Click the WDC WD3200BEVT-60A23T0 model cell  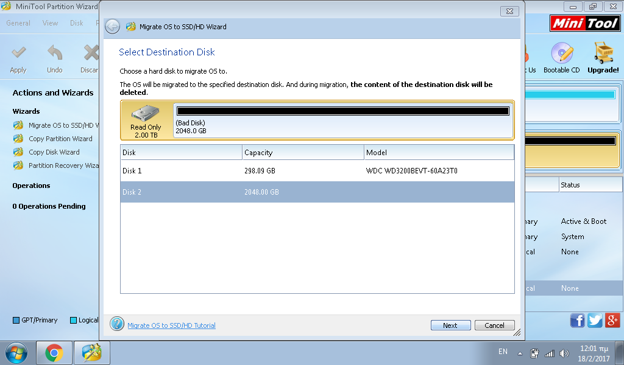412,171
